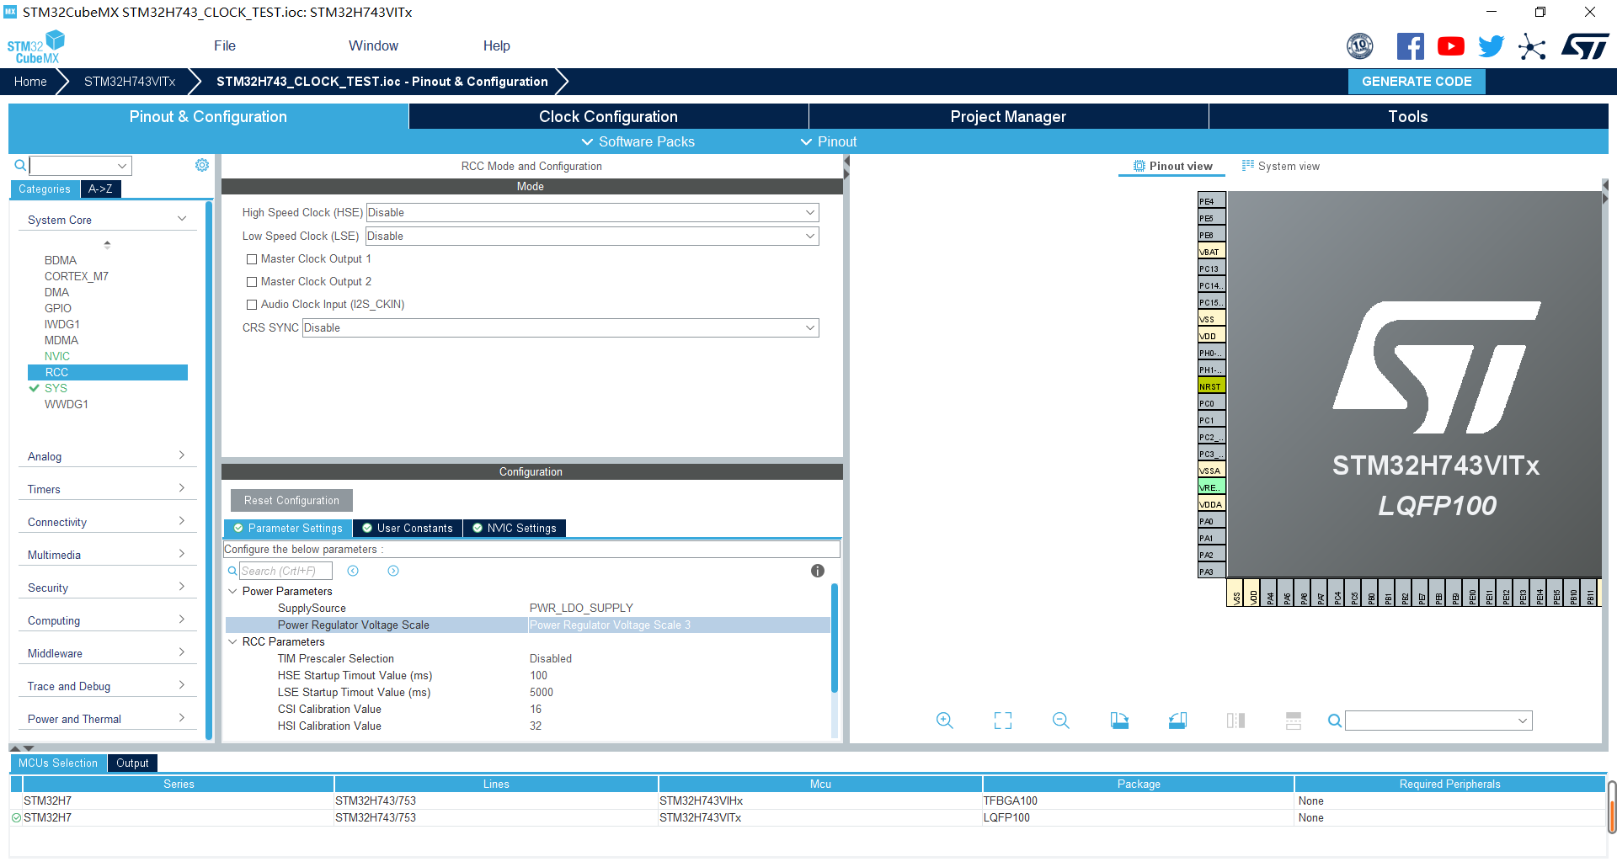1617x867 pixels.
Task: Open the Window menu
Action: (373, 45)
